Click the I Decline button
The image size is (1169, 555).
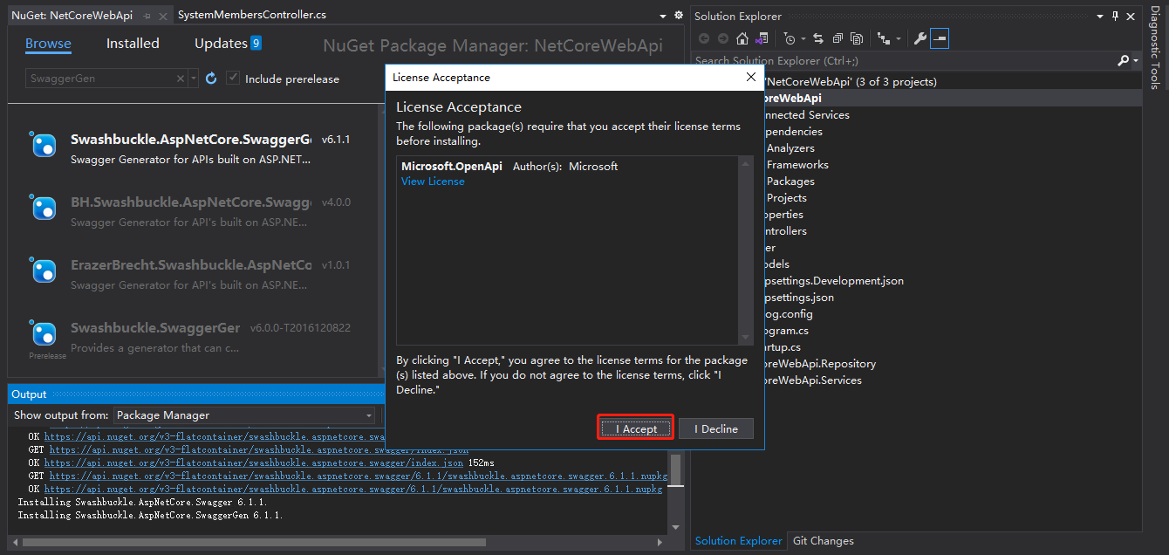pyautogui.click(x=715, y=428)
